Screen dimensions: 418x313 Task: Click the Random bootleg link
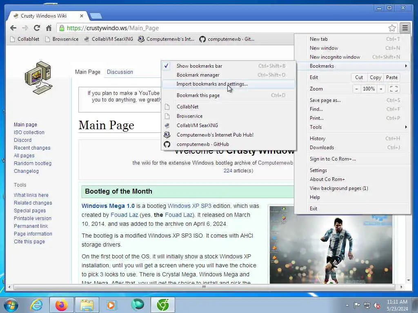point(33,163)
